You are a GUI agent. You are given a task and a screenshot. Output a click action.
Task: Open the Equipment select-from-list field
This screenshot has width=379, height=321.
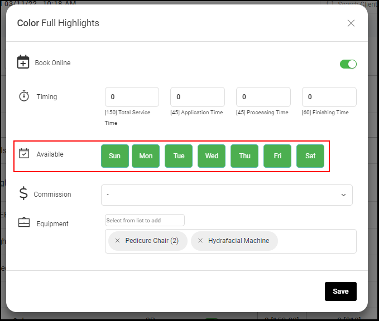coord(145,220)
